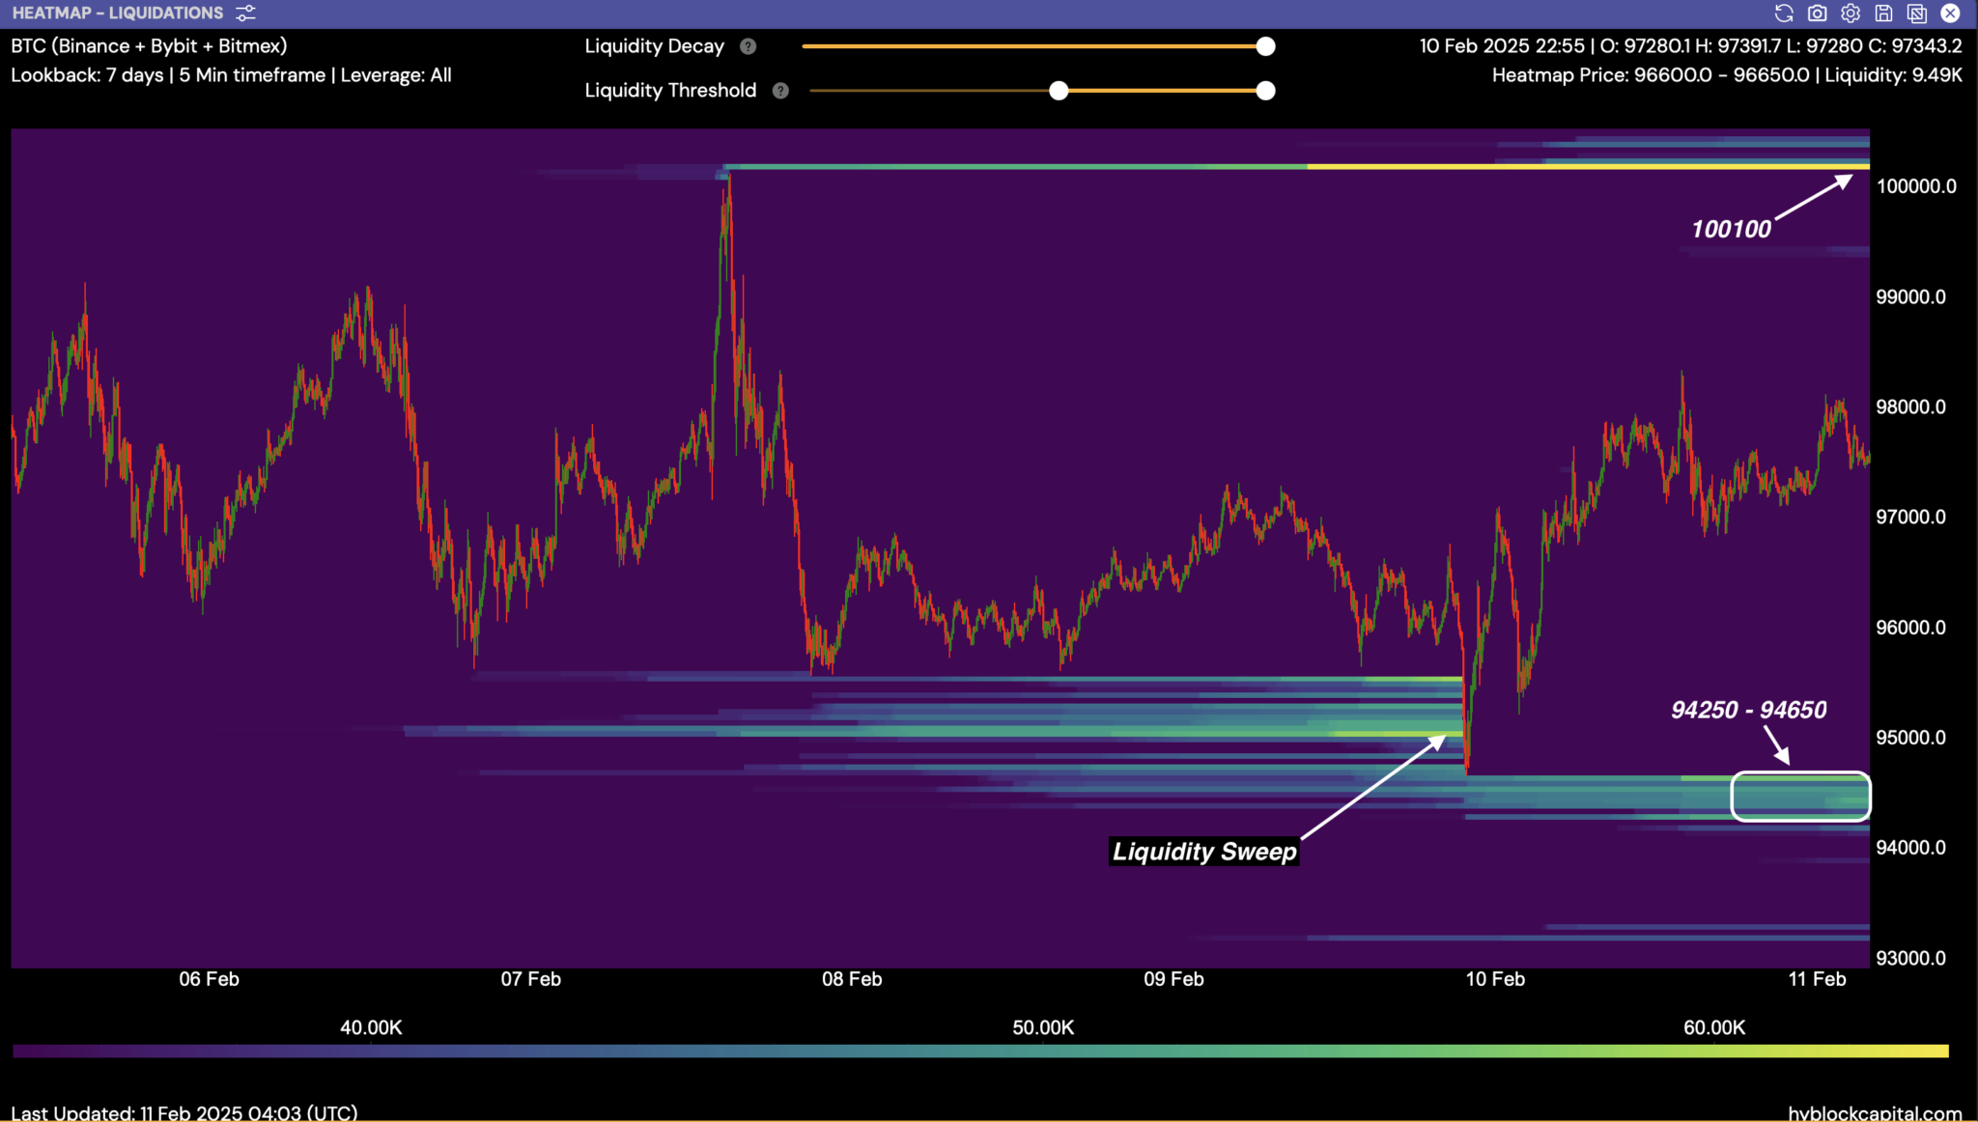Click the 100100 liquidity level annotation

click(x=1731, y=229)
